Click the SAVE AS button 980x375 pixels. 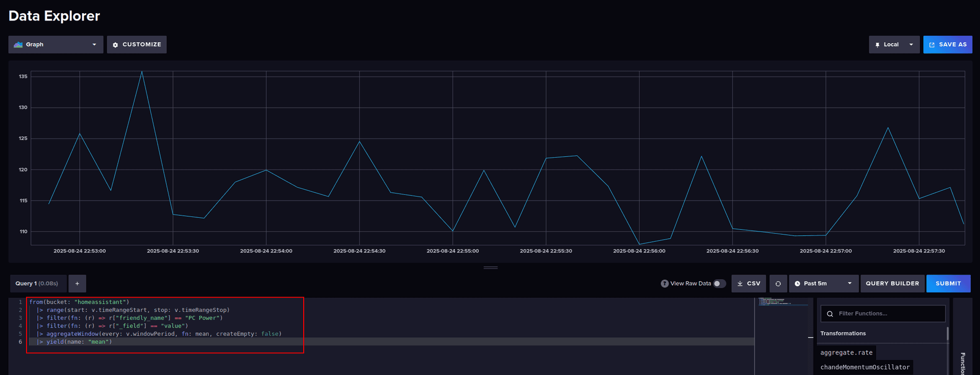(x=947, y=44)
